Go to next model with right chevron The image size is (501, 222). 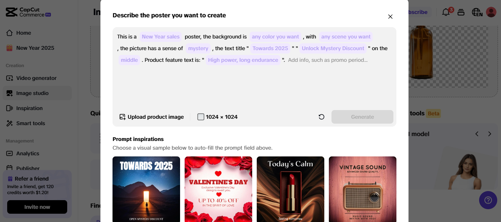coord(490,134)
